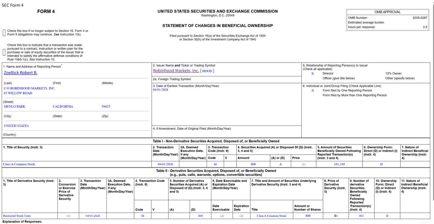Open the Robinhood Markets, Inc. issuer link

176,71
